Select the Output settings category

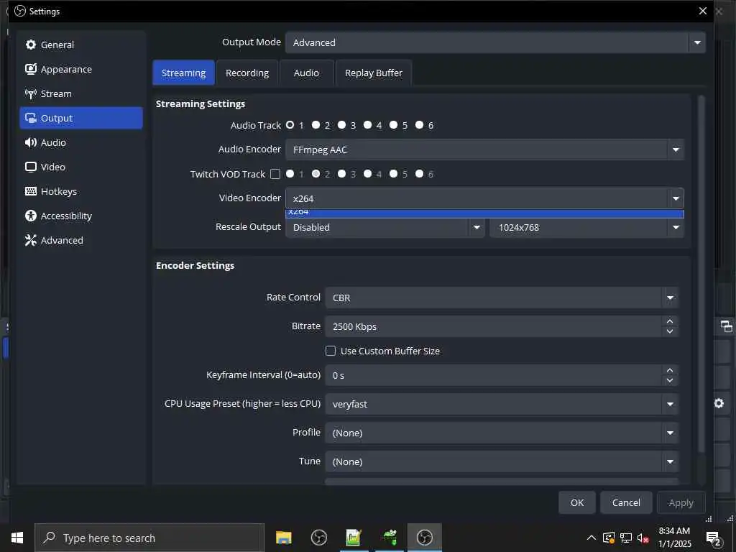click(80, 118)
